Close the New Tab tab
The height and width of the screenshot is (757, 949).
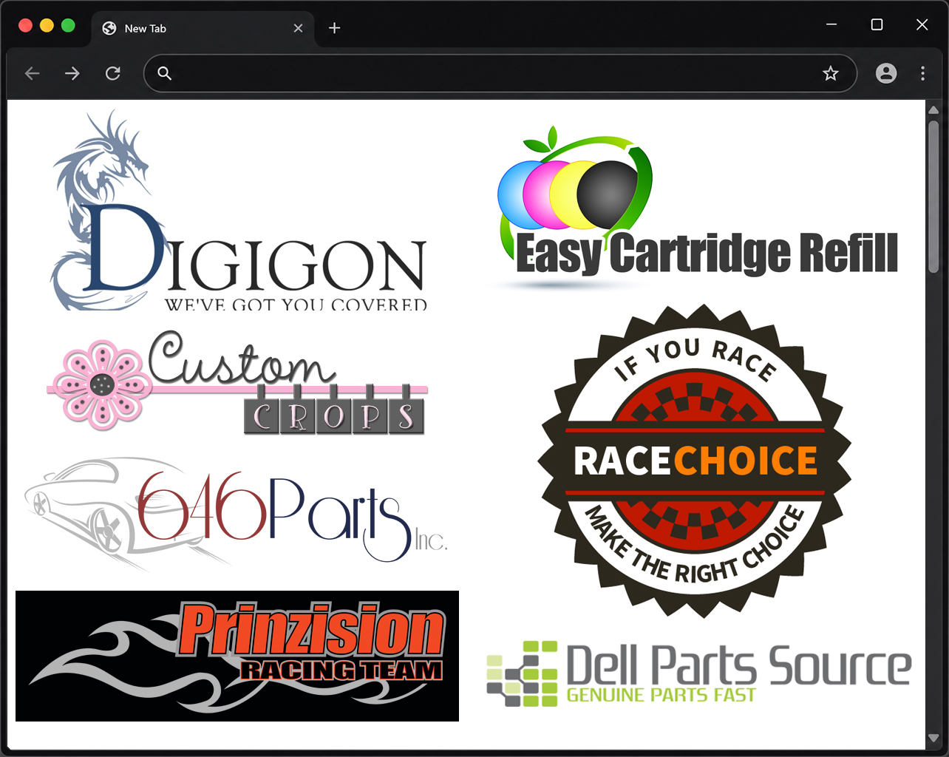click(299, 28)
